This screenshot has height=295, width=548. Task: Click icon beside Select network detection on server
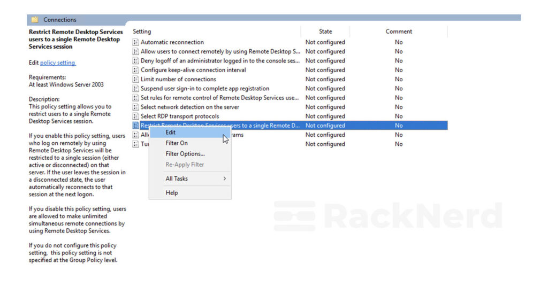point(135,107)
